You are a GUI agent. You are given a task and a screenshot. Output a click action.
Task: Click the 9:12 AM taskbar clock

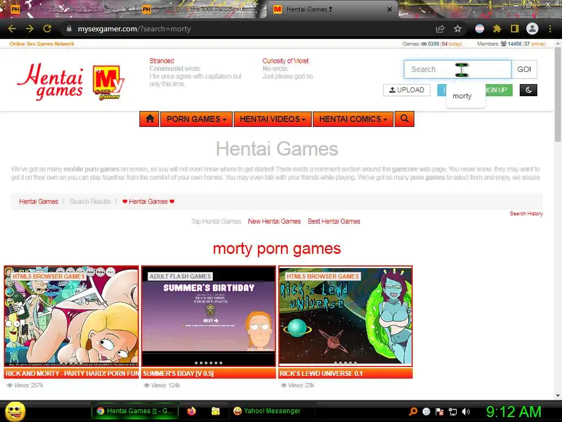pyautogui.click(x=513, y=412)
